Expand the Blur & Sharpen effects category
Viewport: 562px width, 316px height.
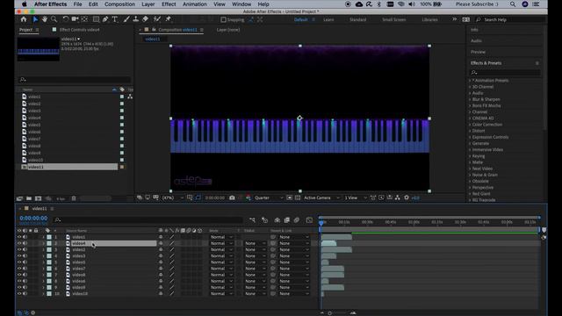[470, 99]
